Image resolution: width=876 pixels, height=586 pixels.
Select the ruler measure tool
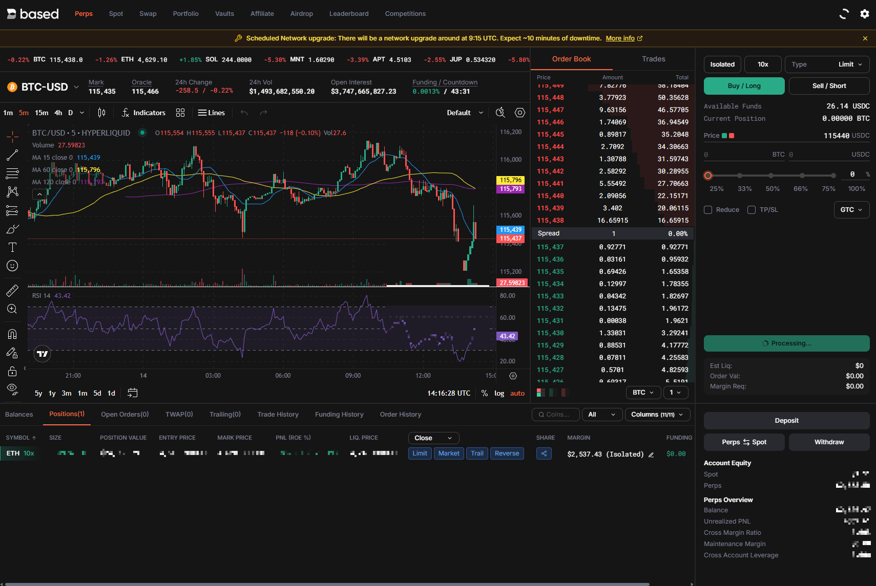12,291
